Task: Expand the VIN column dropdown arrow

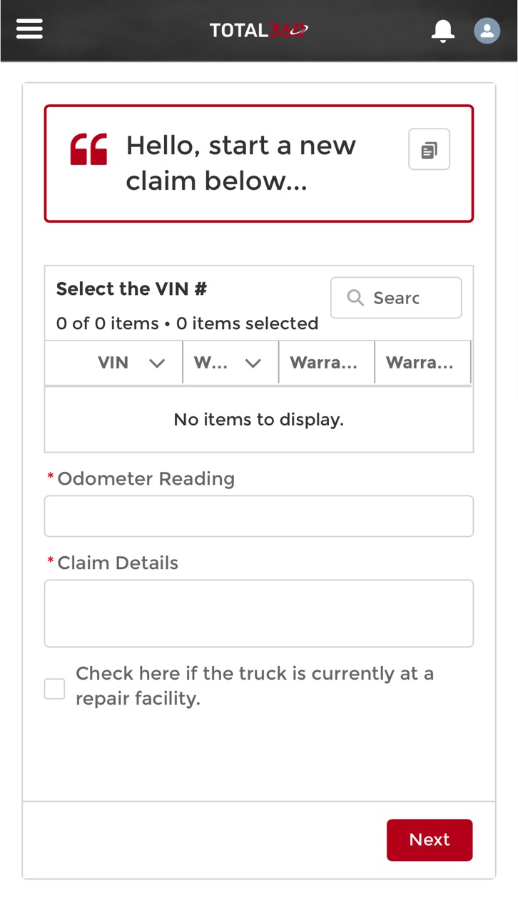Action: tap(157, 363)
